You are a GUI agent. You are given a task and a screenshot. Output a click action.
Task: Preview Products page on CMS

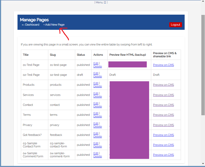163,85
